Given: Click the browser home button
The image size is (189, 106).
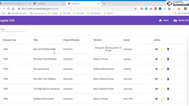Looking at the screenshot, I should [13, 9].
